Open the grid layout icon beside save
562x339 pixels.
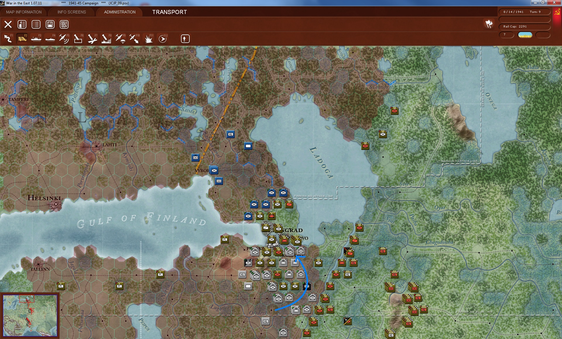pos(64,24)
